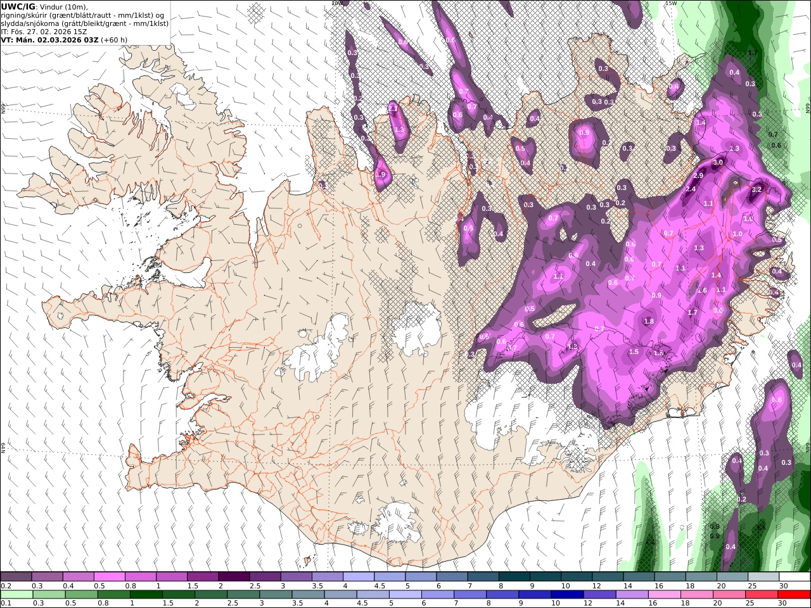Pick the lower legend swatch between 14 and 16
Viewport: 811px width, 608px height.
point(632,594)
